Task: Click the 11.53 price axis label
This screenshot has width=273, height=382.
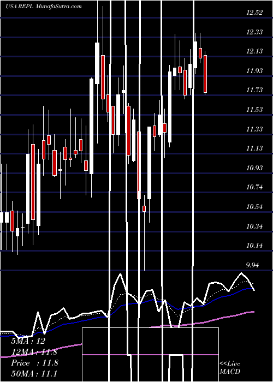Action: (x=254, y=110)
